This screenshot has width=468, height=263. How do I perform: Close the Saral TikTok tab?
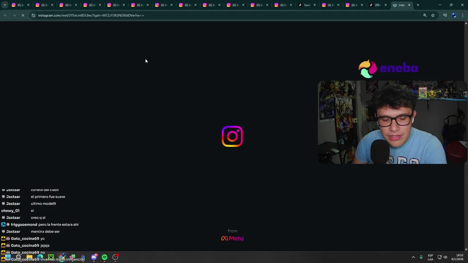point(314,5)
